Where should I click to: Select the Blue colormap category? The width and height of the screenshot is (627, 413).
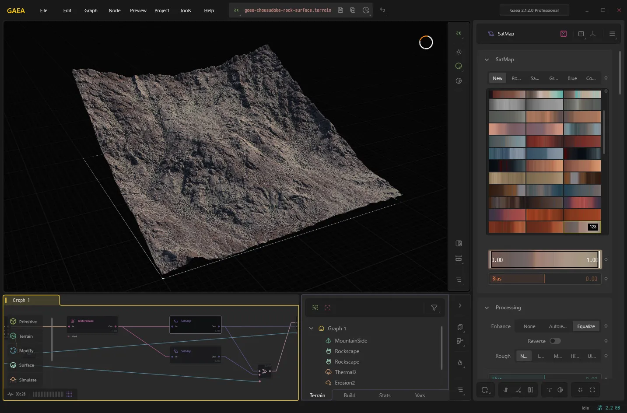(572, 78)
